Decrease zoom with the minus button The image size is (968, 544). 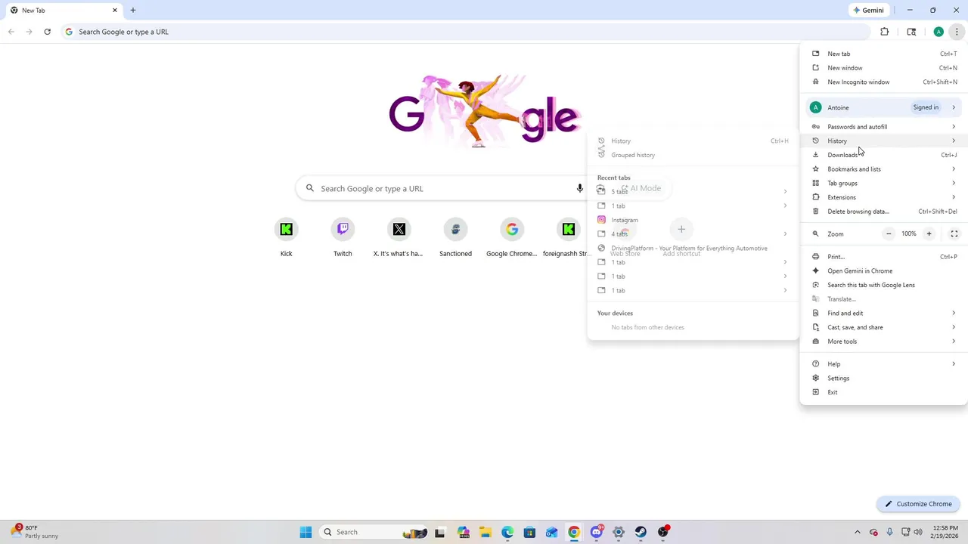889,234
